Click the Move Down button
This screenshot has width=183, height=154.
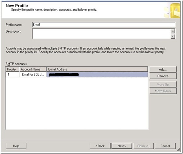pyautogui.click(x=163, y=91)
